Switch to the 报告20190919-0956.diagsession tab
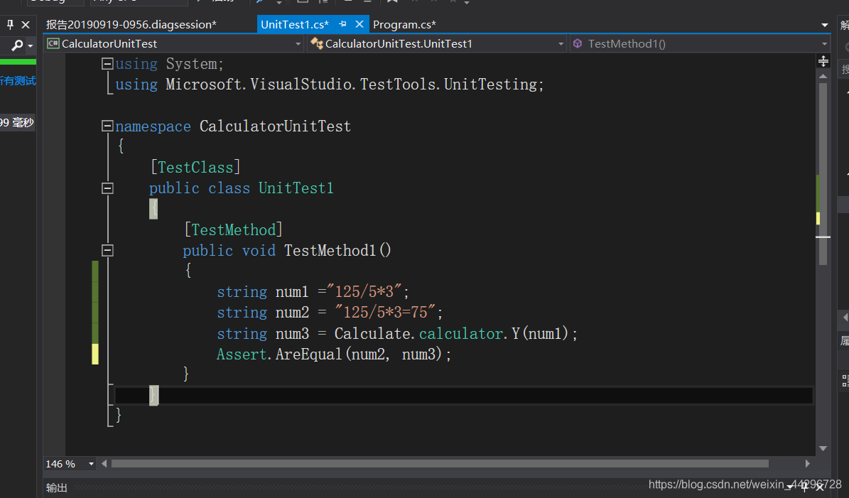This screenshot has height=498, width=849. click(131, 24)
